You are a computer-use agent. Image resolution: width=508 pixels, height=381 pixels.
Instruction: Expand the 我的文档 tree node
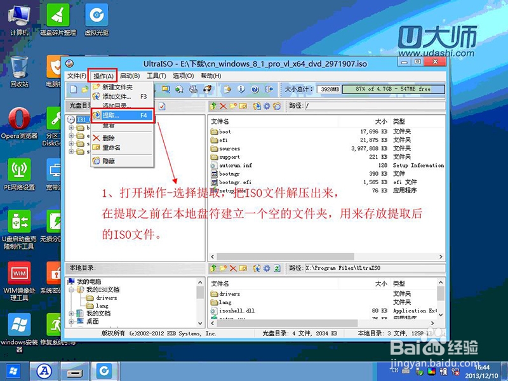(x=71, y=313)
